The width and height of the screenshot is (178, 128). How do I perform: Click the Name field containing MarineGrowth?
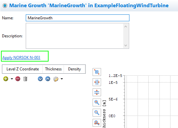78,18
